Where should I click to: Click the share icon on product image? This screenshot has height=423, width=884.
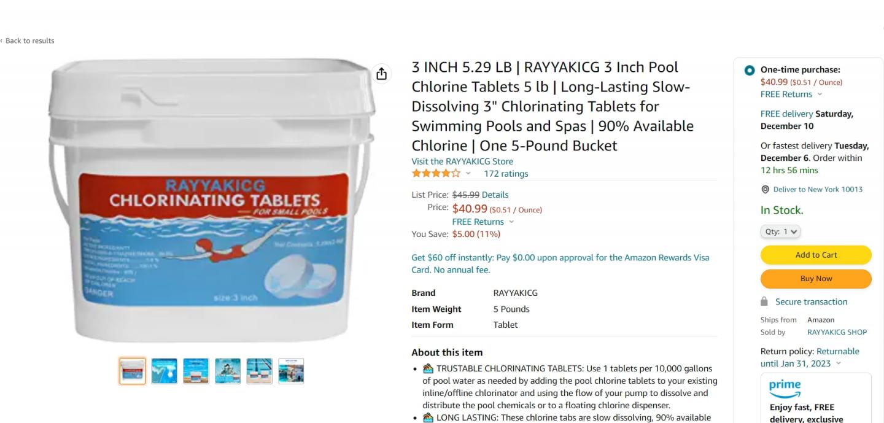381,74
